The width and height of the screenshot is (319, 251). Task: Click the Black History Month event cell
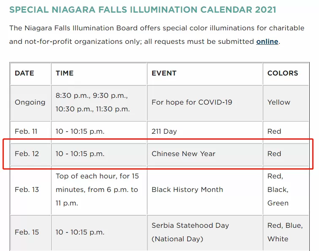[x=205, y=191]
